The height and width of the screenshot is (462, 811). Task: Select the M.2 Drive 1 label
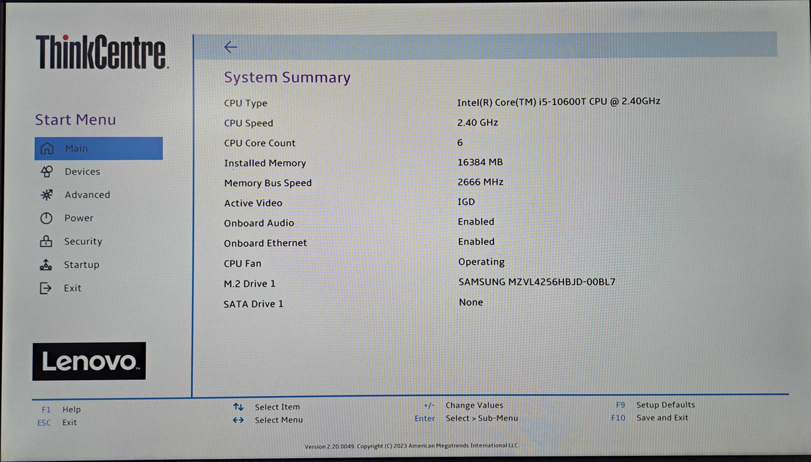click(x=250, y=284)
